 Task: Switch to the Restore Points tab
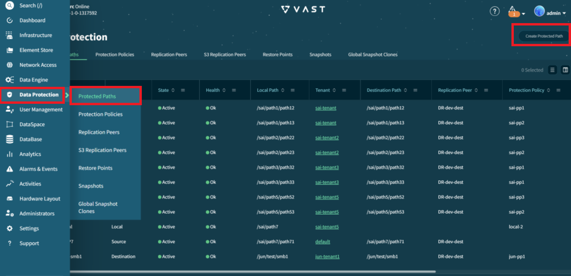point(277,55)
